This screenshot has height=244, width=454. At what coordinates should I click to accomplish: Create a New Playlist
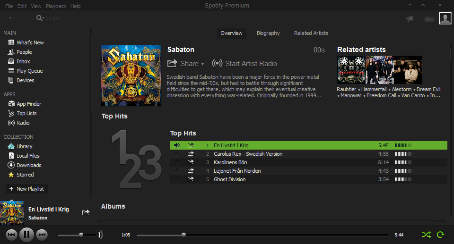[26, 189]
